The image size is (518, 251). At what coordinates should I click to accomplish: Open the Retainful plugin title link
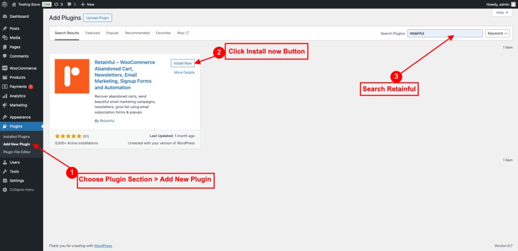click(125, 75)
